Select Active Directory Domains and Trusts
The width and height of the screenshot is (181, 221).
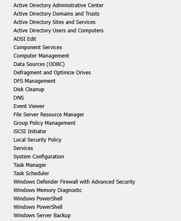(56, 14)
